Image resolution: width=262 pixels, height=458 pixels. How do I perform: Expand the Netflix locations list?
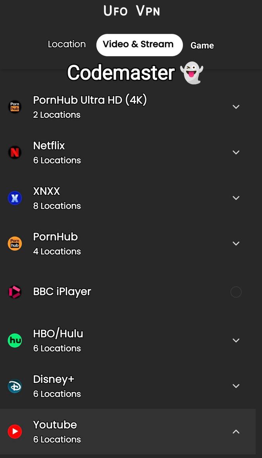click(236, 152)
